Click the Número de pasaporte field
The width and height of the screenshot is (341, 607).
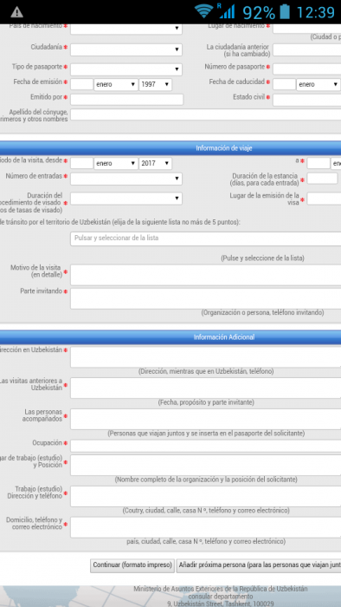[x=306, y=69]
